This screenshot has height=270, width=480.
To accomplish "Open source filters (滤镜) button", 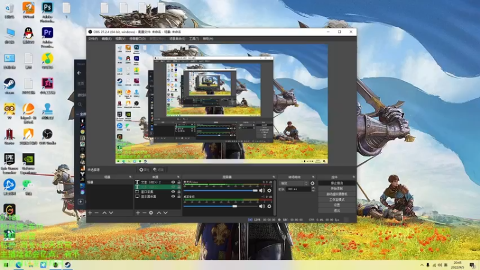I will pyautogui.click(x=158, y=170).
